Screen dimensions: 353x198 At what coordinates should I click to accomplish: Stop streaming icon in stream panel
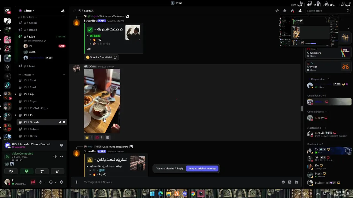61,145
